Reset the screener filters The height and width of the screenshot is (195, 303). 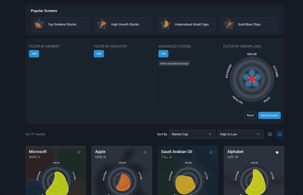pyautogui.click(x=250, y=115)
